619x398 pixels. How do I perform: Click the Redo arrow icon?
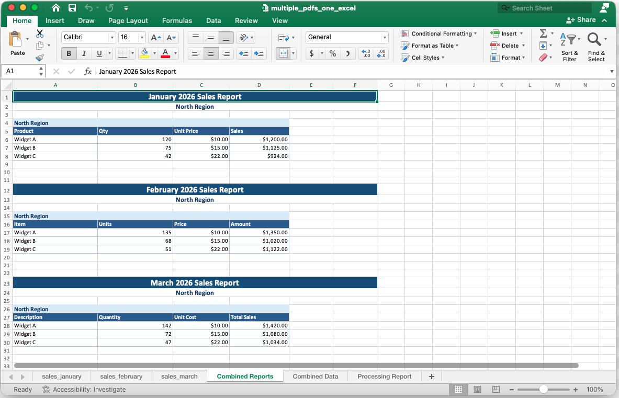(109, 8)
